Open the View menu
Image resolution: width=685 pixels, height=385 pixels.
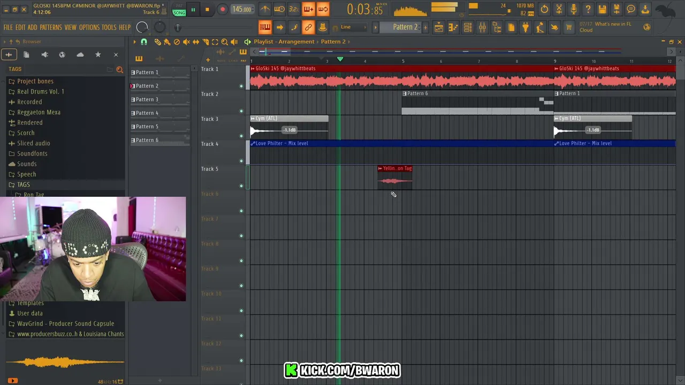71,27
